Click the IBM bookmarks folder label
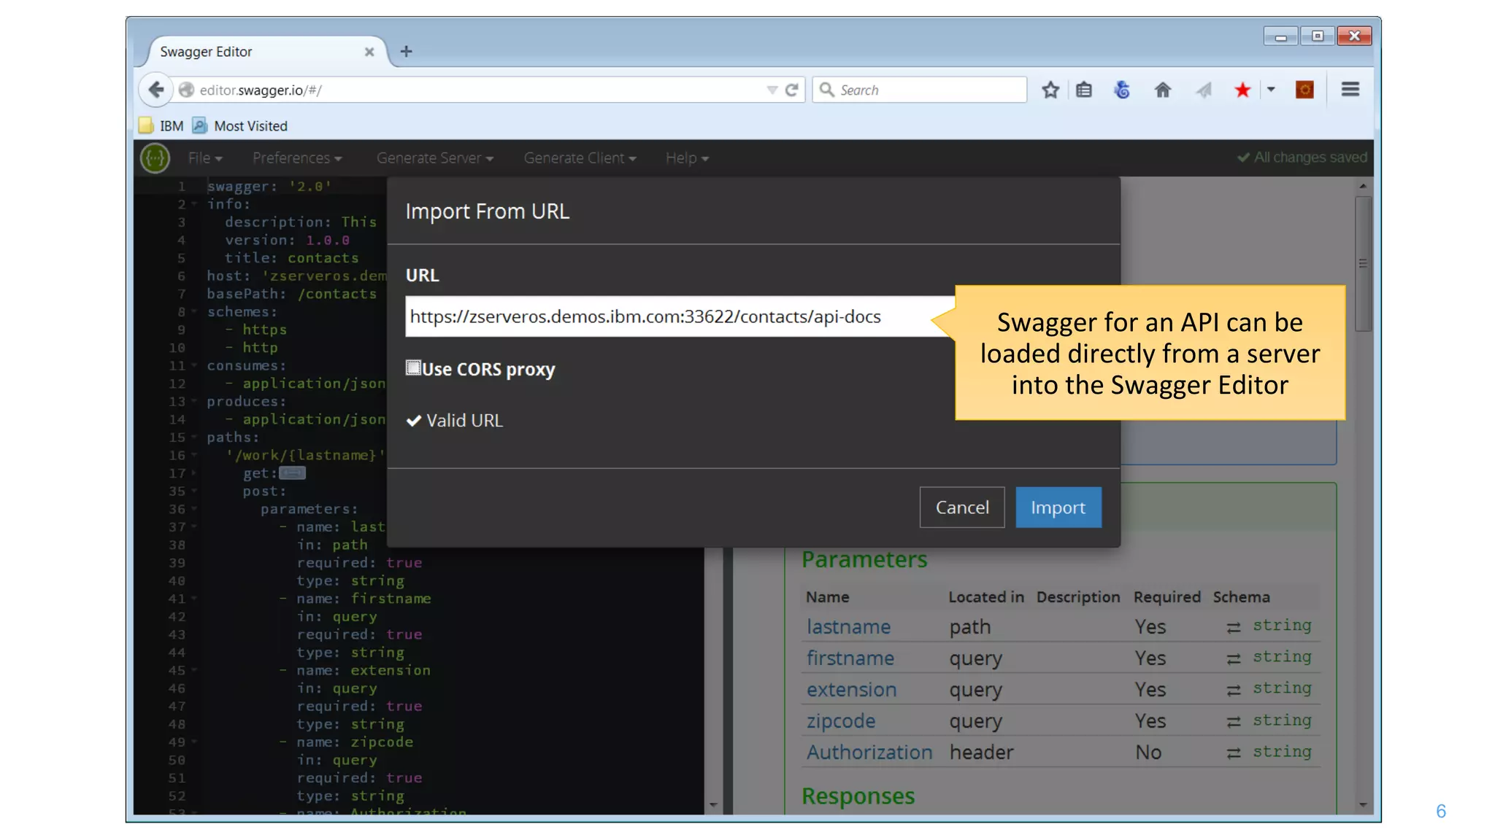This screenshot has width=1495, height=840. click(x=172, y=126)
